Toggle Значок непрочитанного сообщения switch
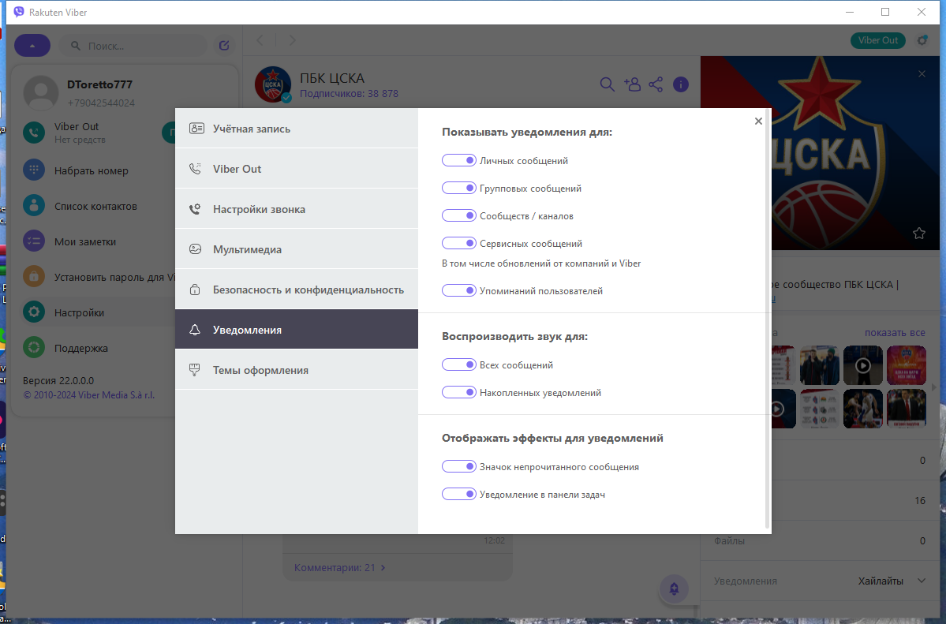 click(459, 466)
